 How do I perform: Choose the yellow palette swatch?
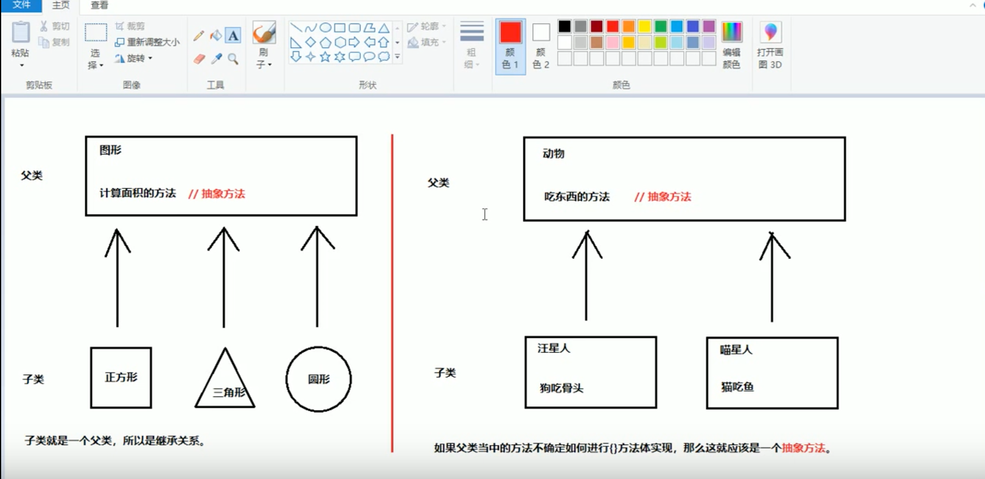644,27
